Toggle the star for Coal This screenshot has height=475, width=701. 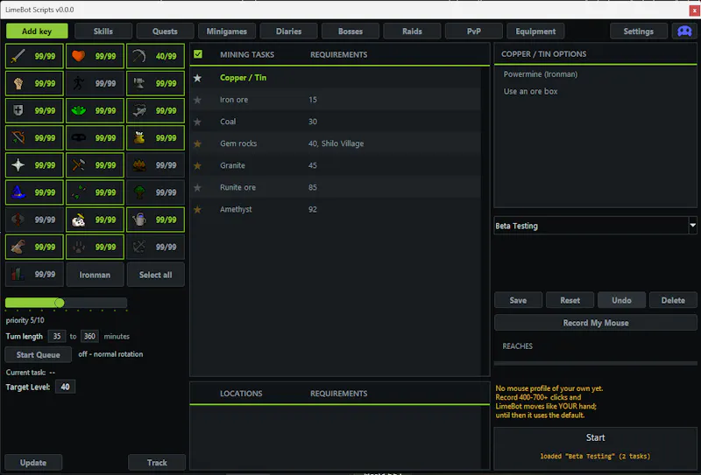pos(197,122)
